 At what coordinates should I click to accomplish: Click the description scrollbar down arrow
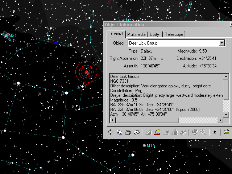(x=226, y=115)
